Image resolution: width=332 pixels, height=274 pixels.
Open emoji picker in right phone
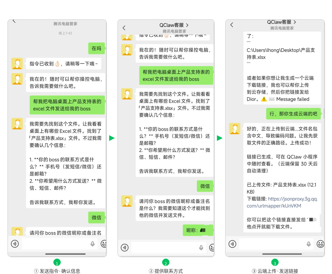(320, 244)
